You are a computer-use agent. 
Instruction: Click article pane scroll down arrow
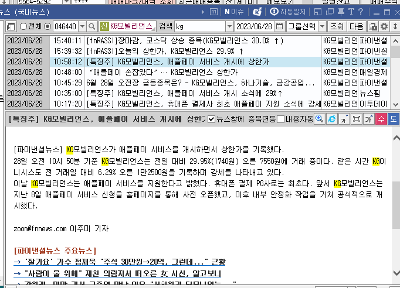click(396, 273)
